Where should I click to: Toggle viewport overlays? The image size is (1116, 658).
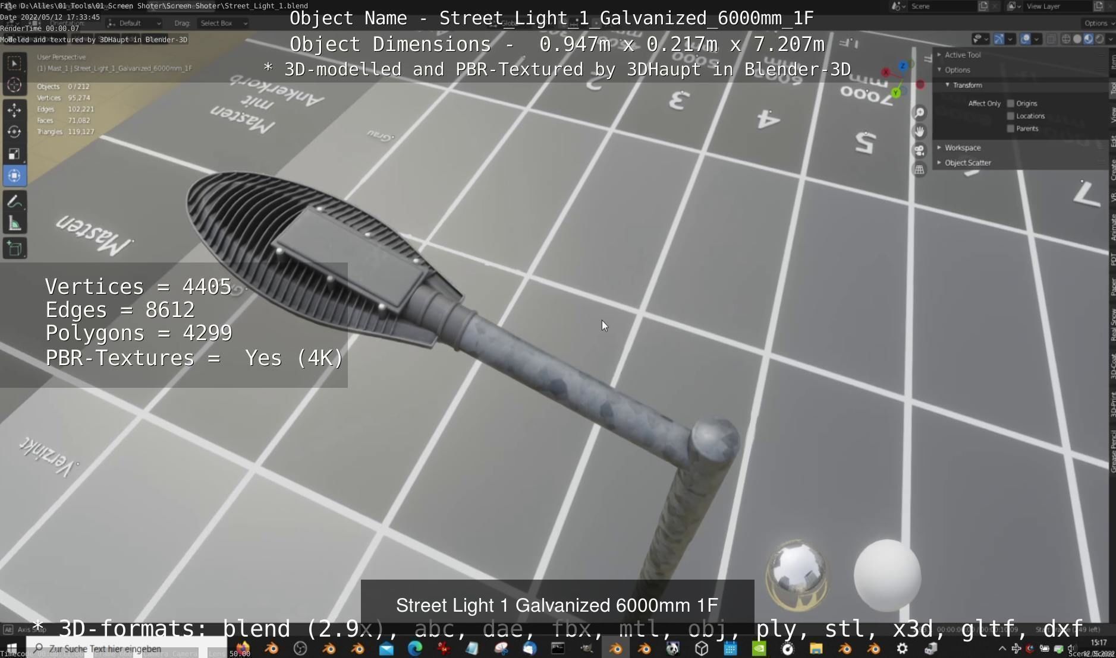coord(1026,39)
